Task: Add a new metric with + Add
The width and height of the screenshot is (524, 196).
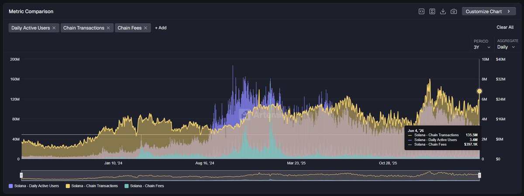Action: (161, 28)
